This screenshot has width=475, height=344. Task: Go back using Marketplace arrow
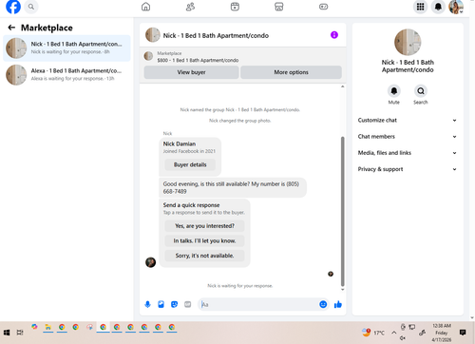(x=11, y=28)
